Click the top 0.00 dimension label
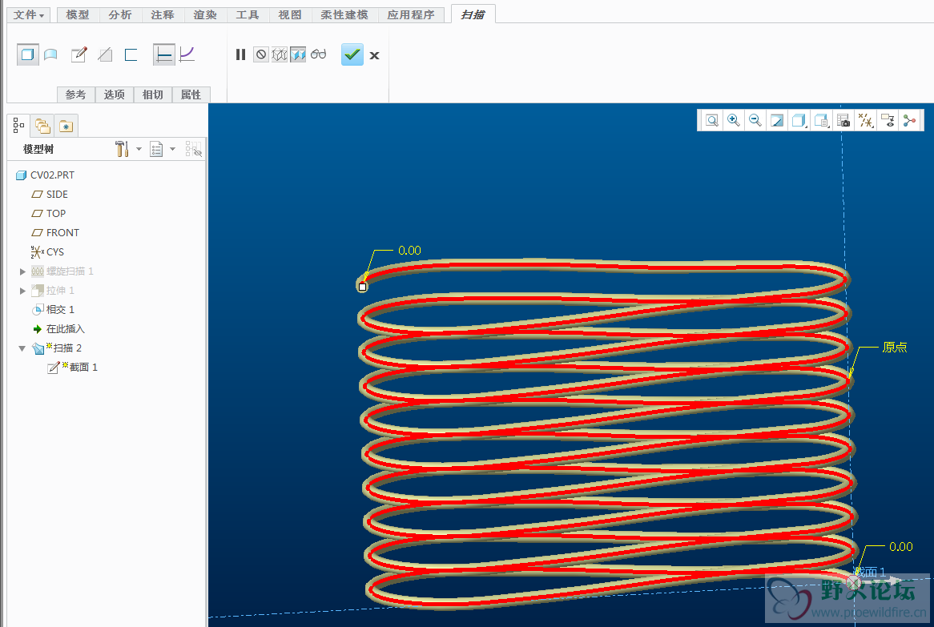The image size is (934, 627). (x=409, y=251)
